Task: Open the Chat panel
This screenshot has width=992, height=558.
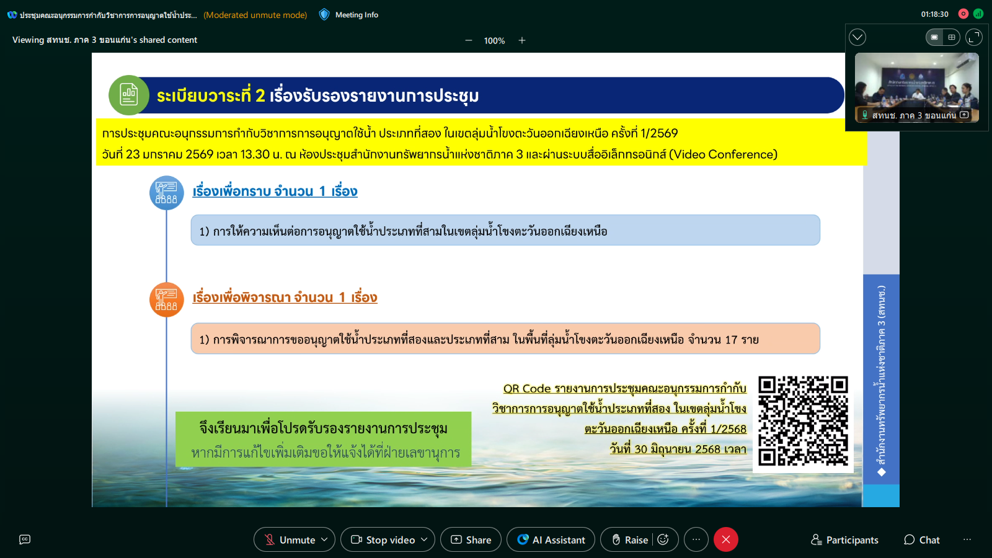Action: 921,539
